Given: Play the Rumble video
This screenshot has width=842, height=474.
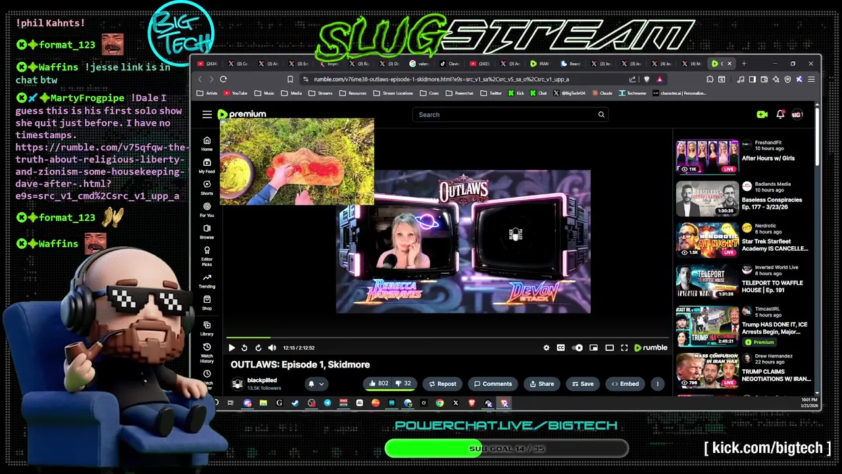Looking at the screenshot, I should pos(232,348).
